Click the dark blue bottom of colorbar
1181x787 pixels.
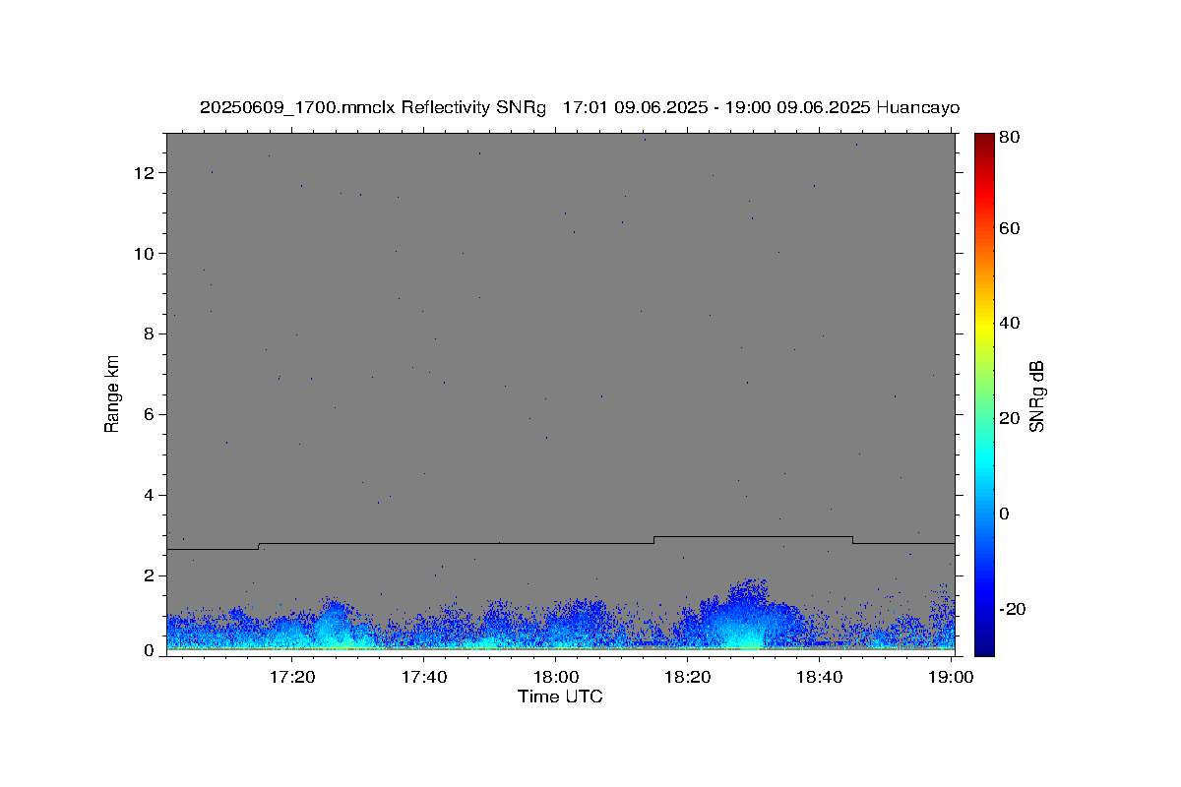pyautogui.click(x=984, y=644)
